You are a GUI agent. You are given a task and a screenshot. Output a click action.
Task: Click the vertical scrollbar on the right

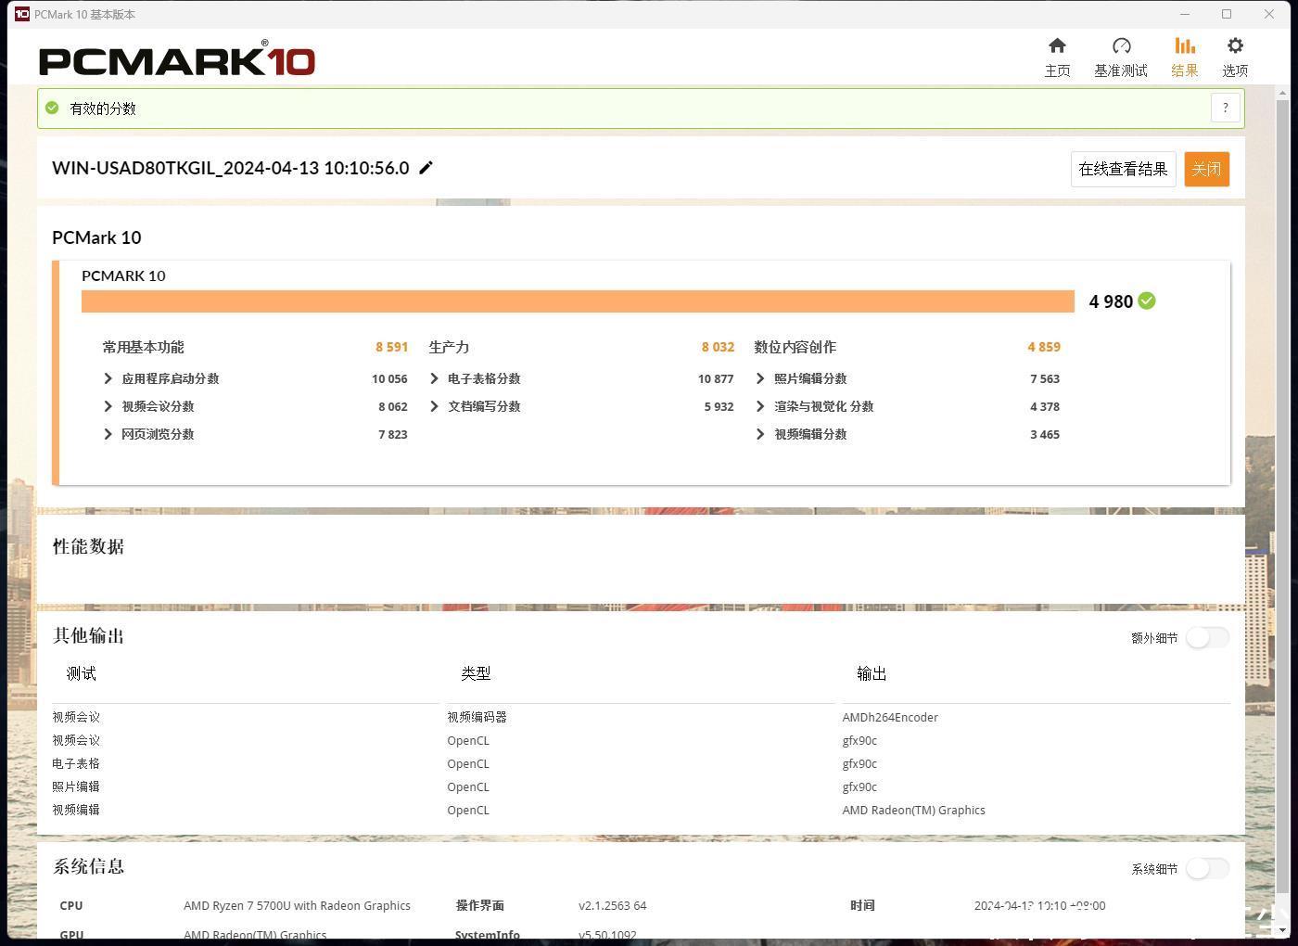click(1283, 464)
